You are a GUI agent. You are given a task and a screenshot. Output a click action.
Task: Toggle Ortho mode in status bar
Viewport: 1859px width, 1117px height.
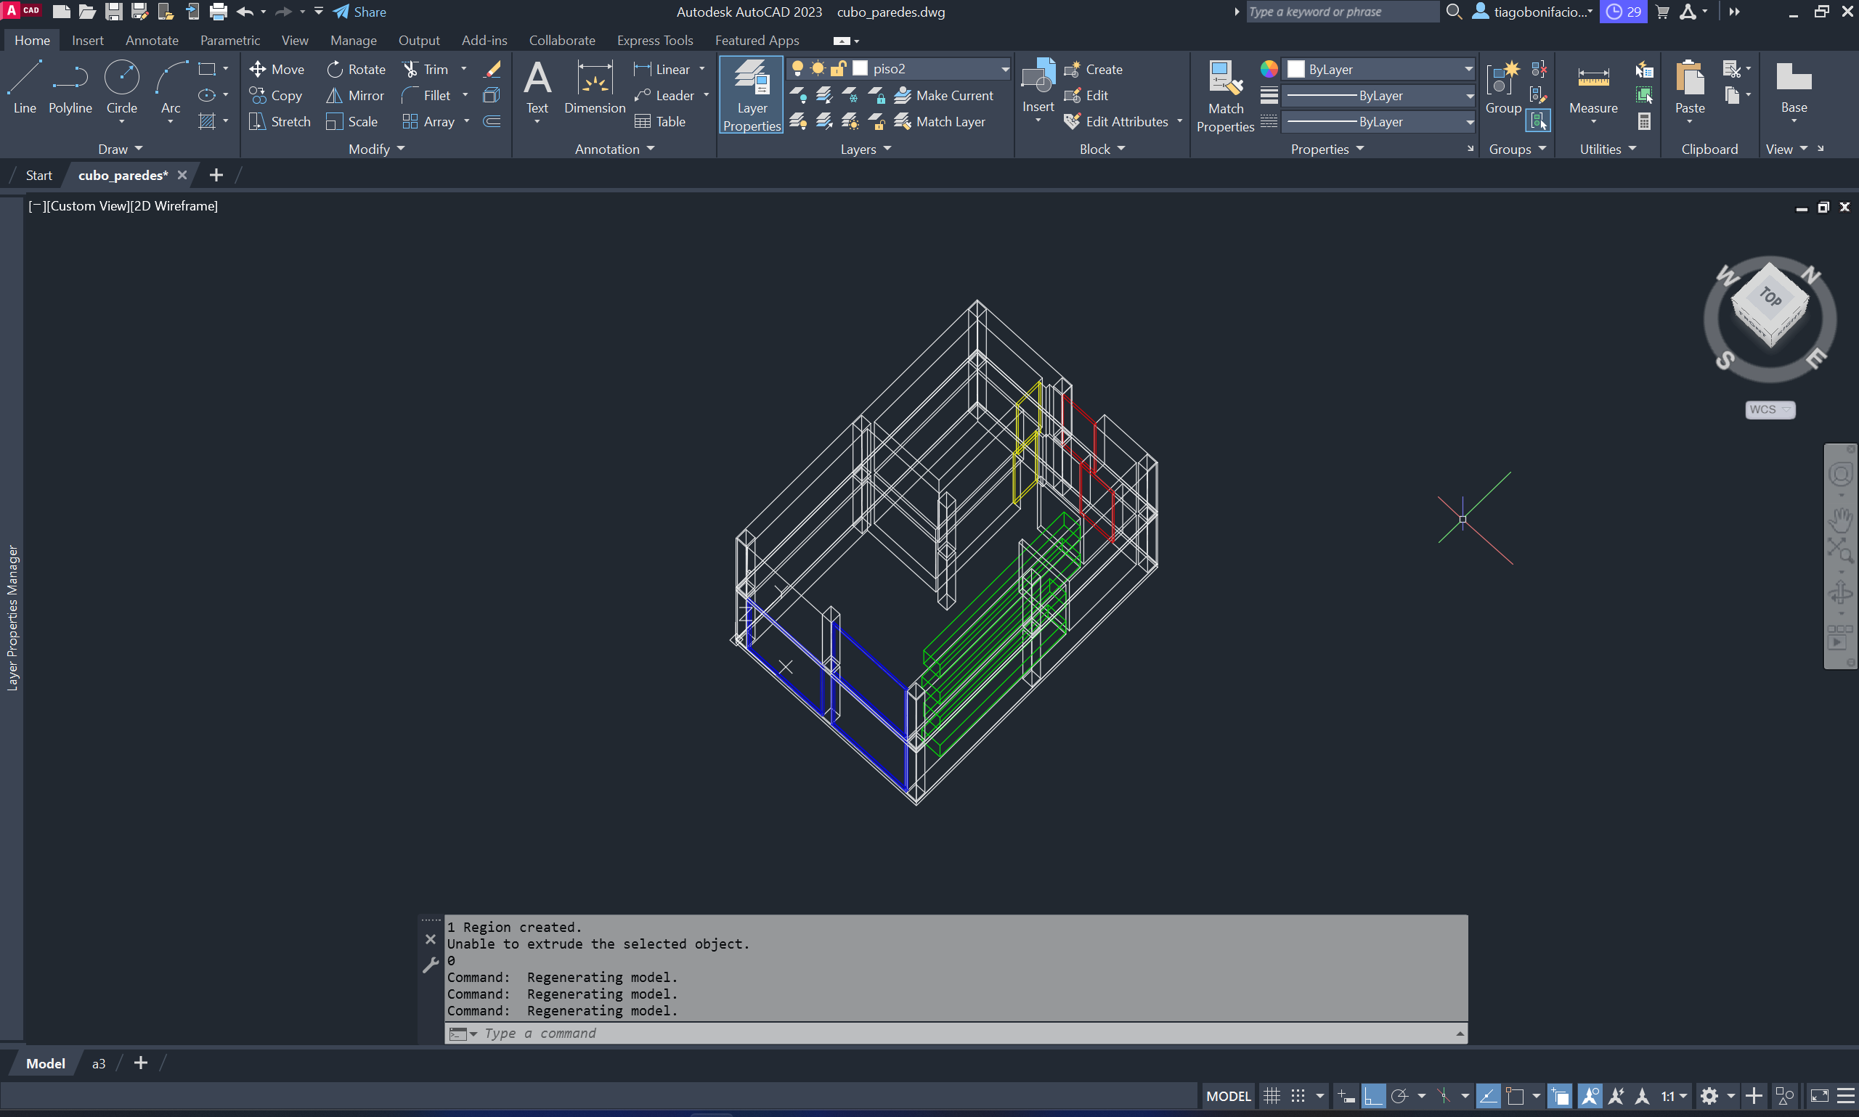[1372, 1096]
